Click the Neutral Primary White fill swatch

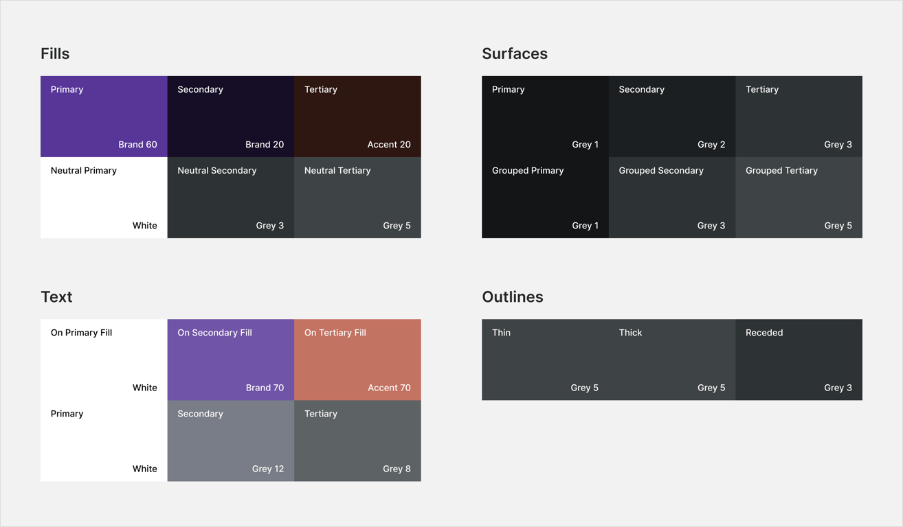coord(104,197)
